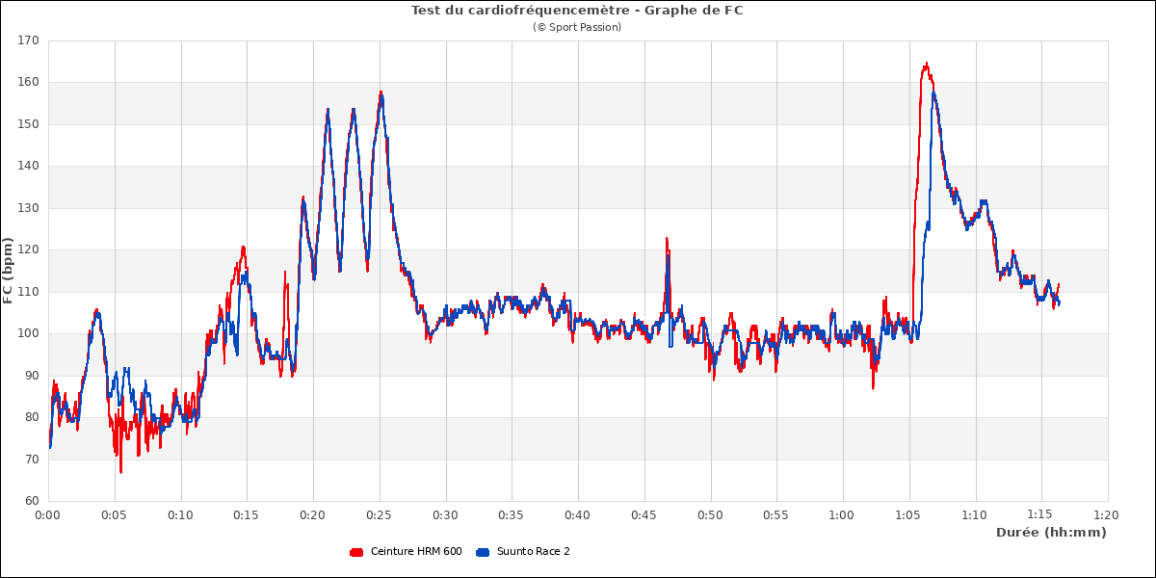
Task: Click the red Ceinture HRM 600 legend swatch
Action: (x=355, y=552)
